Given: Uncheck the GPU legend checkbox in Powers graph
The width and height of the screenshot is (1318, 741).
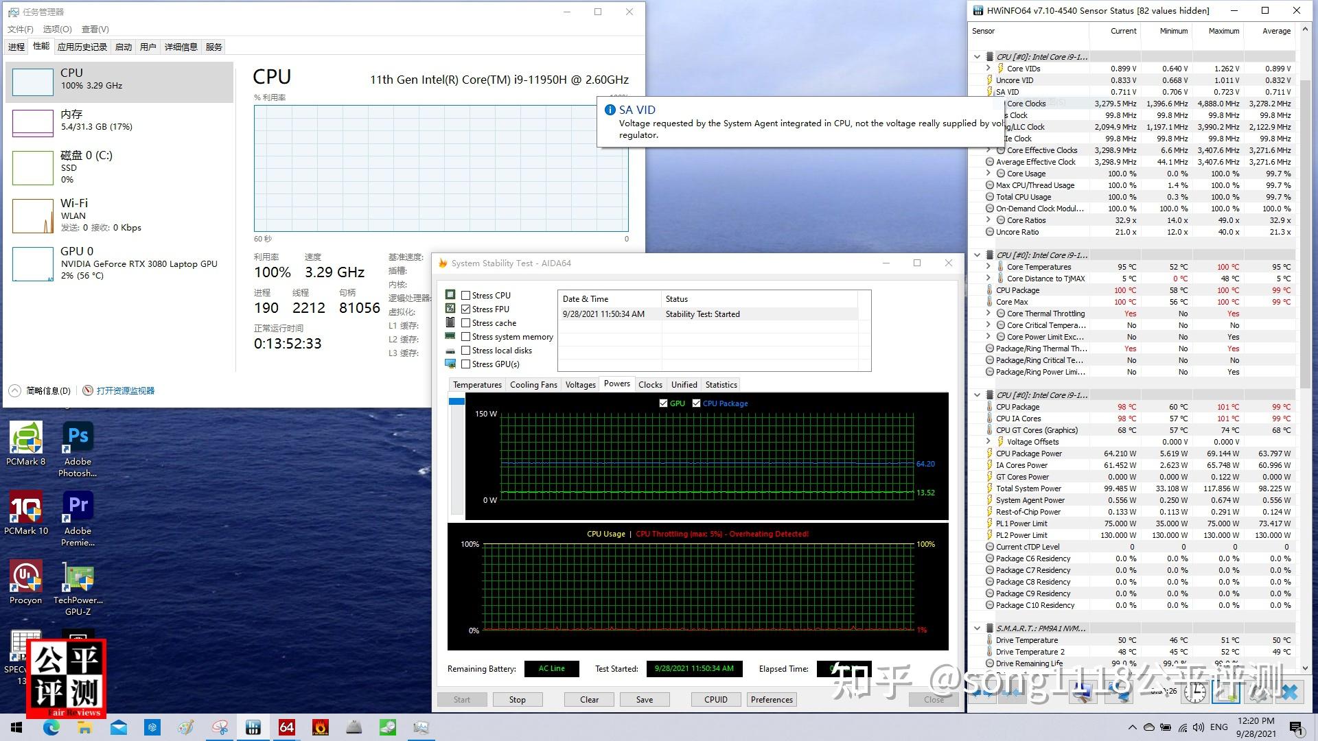Looking at the screenshot, I should pos(664,403).
